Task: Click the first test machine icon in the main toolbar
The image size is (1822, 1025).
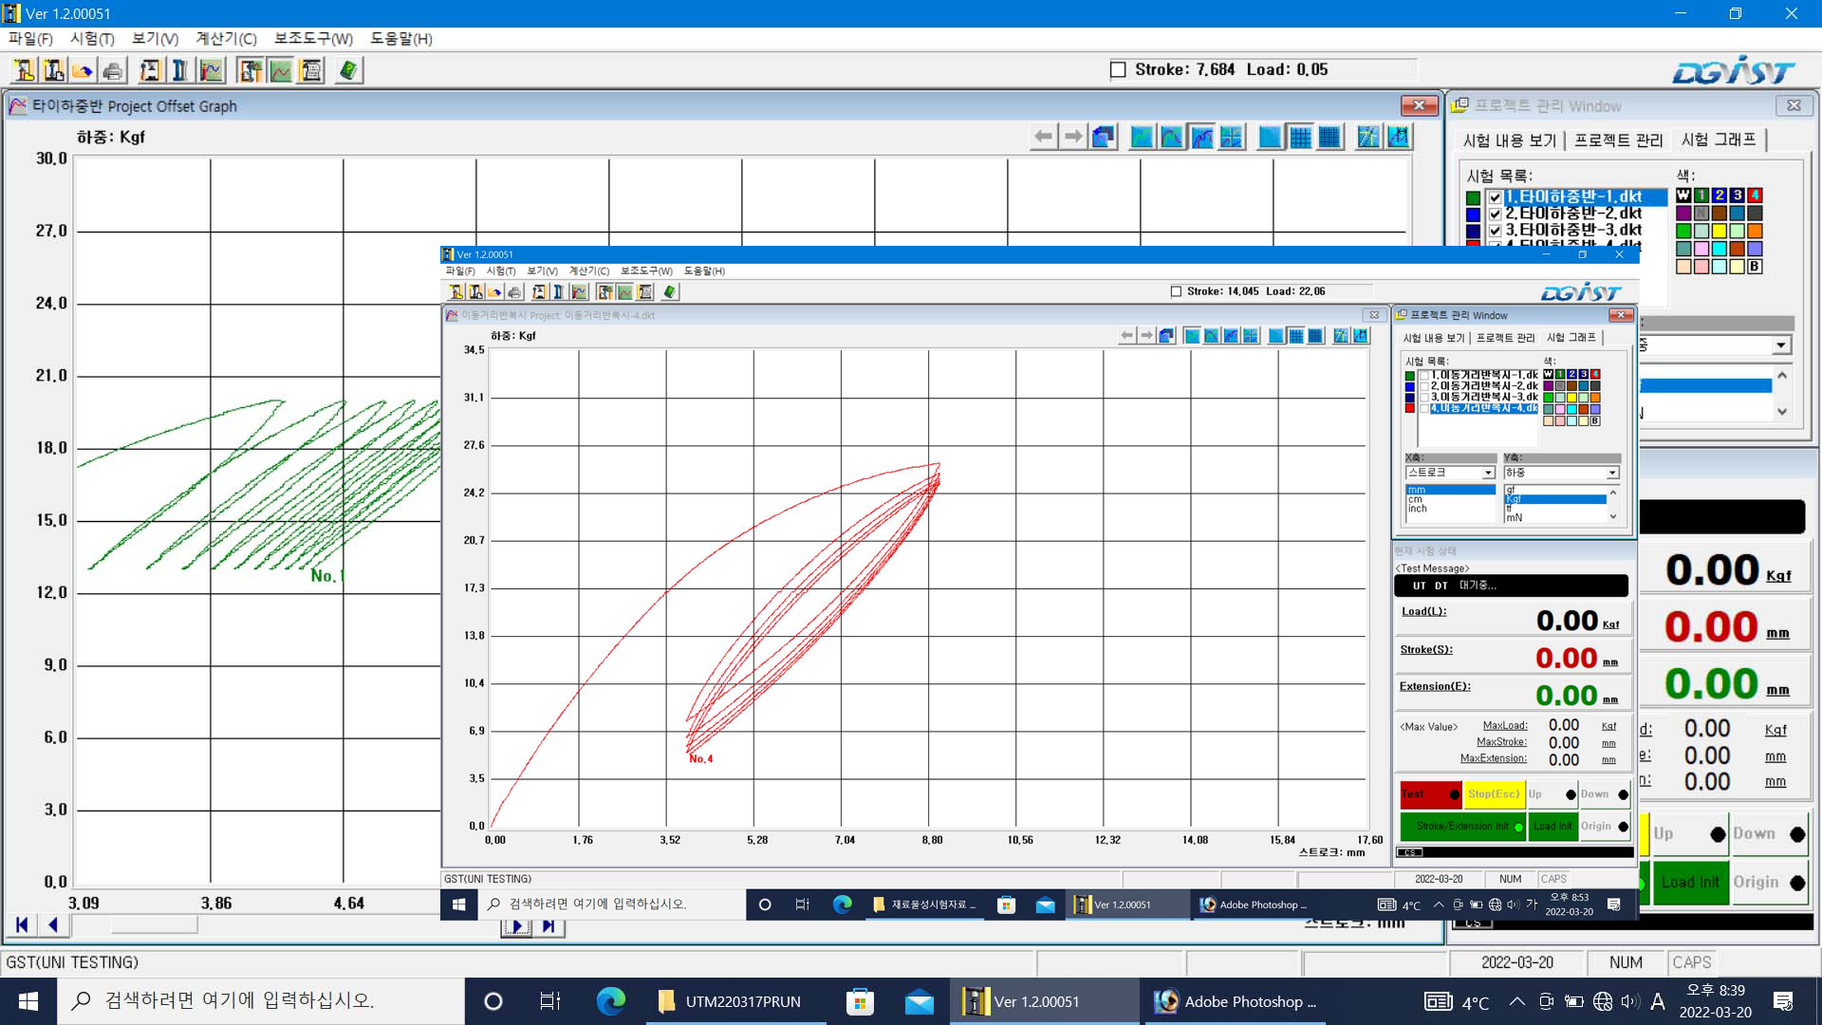Action: pyautogui.click(x=25, y=70)
